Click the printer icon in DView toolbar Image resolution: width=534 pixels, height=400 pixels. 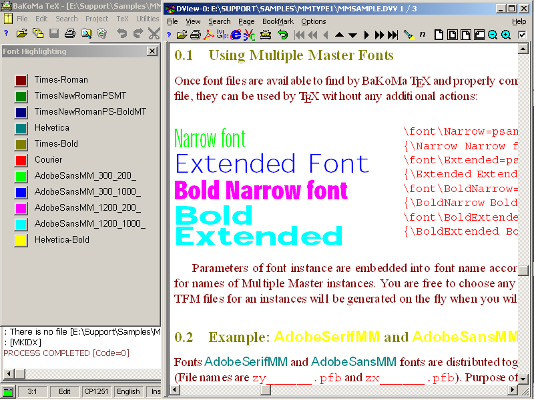click(196, 35)
